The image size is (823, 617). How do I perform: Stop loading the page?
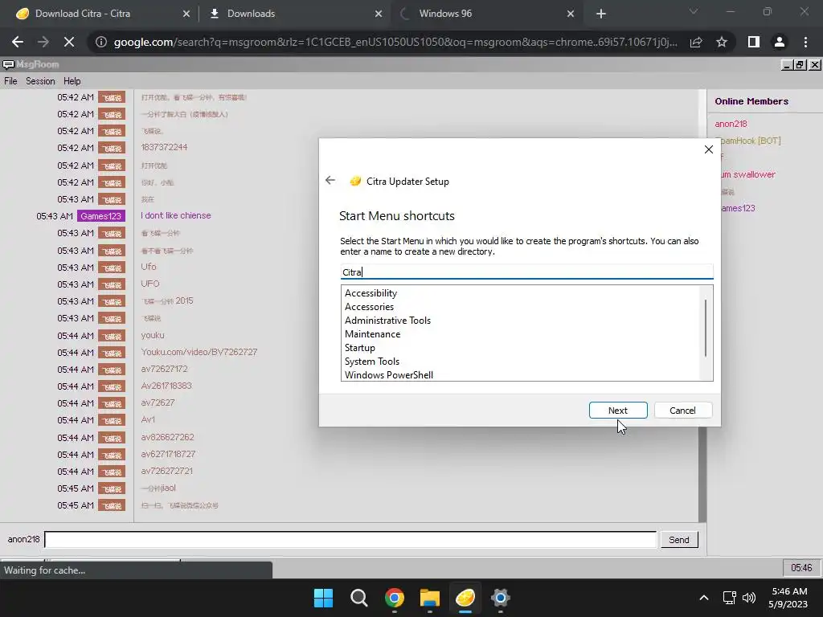coord(69,42)
